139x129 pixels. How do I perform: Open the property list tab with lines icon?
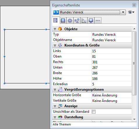tap(55, 20)
